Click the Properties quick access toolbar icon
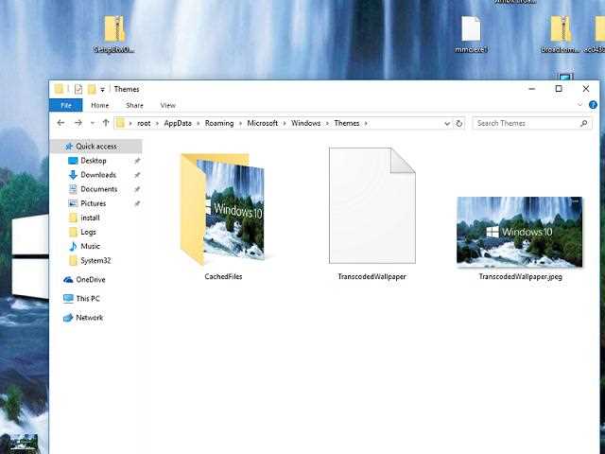The image size is (605, 454). pos(78,89)
